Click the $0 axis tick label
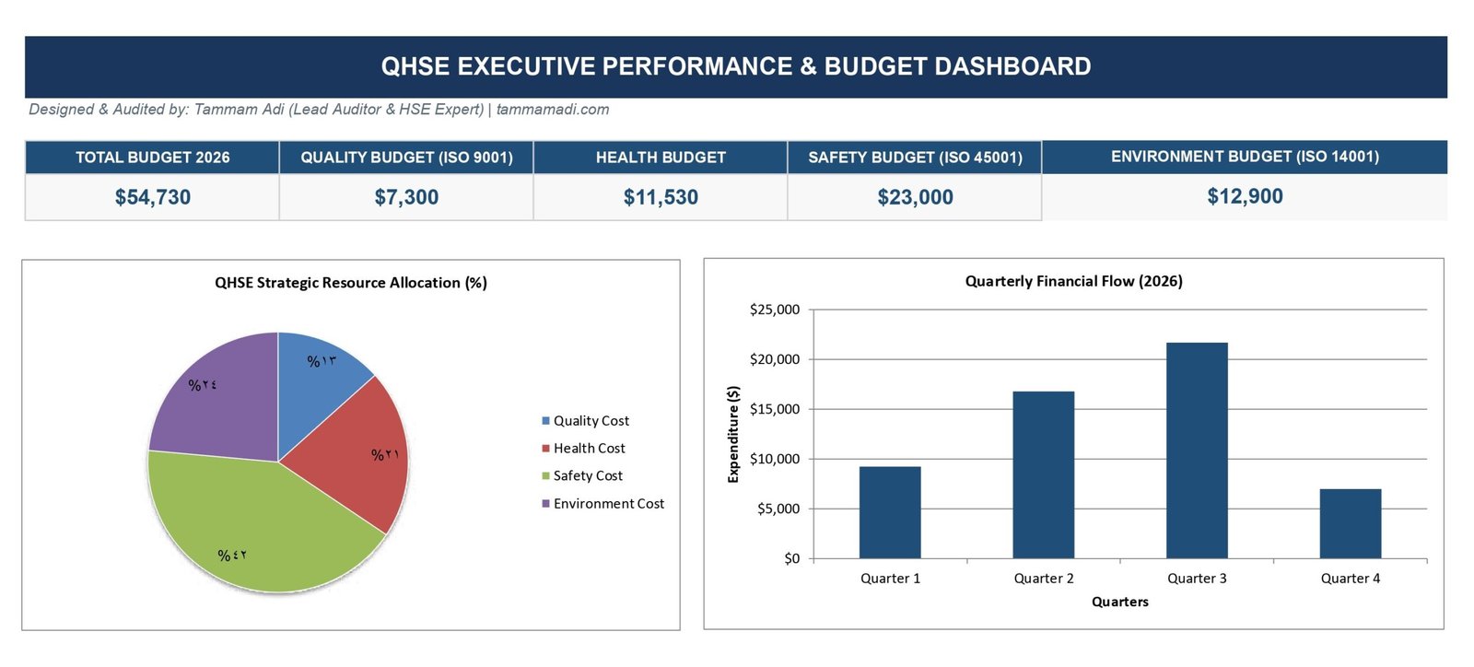 click(x=792, y=558)
